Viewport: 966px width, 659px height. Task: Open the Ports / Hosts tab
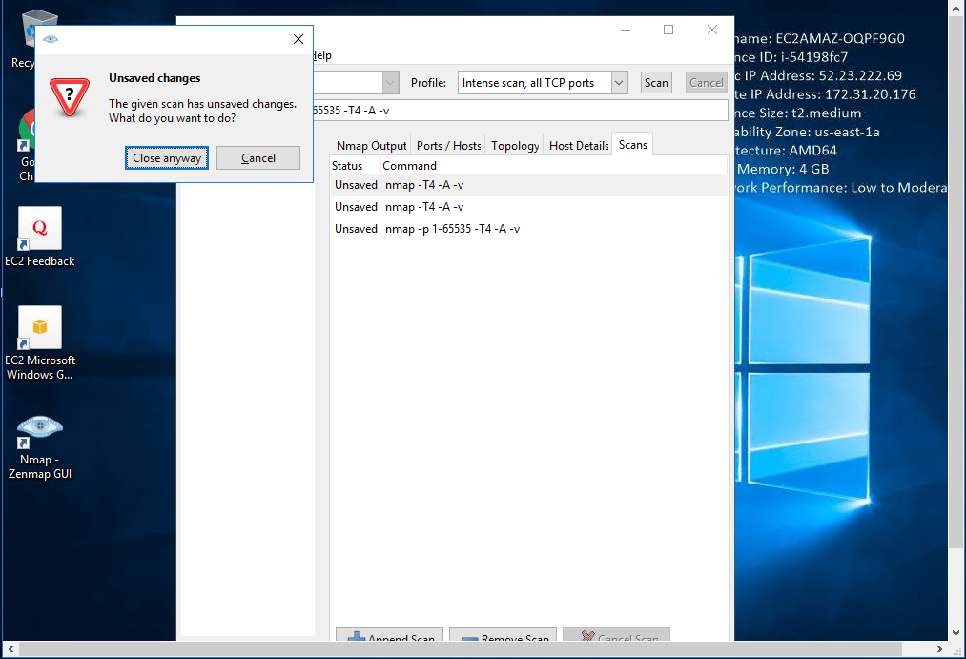coord(448,146)
